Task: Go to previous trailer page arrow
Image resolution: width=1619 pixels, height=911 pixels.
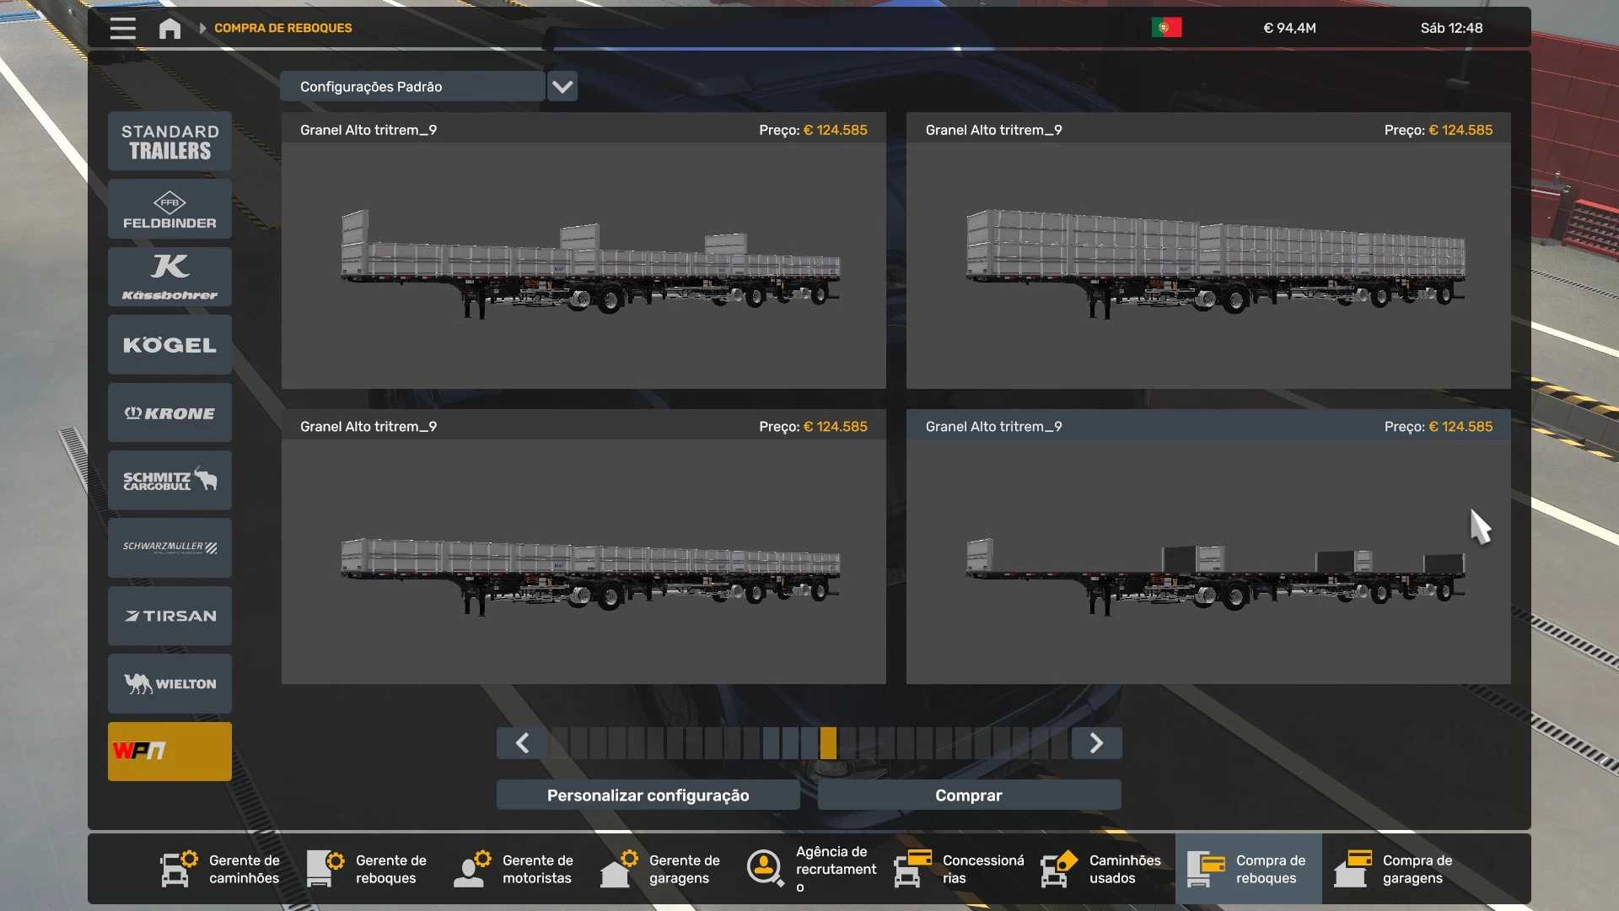Action: [522, 743]
